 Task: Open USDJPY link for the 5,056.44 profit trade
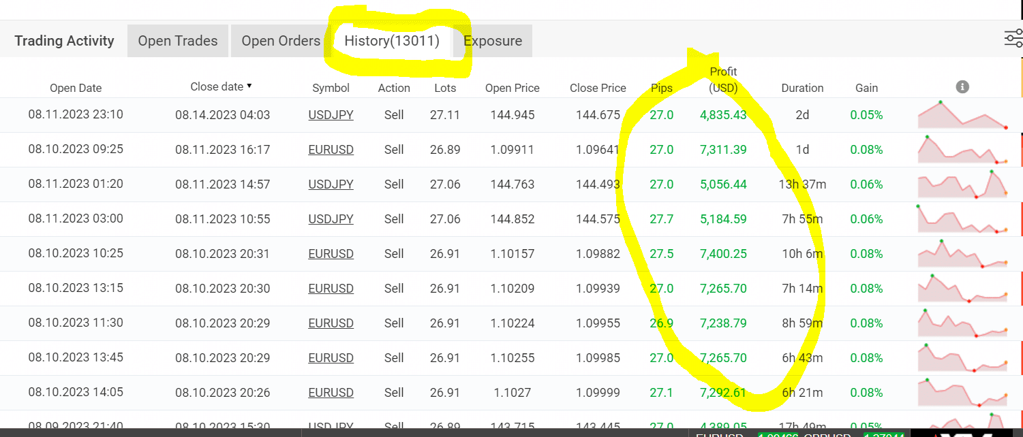[x=331, y=184]
